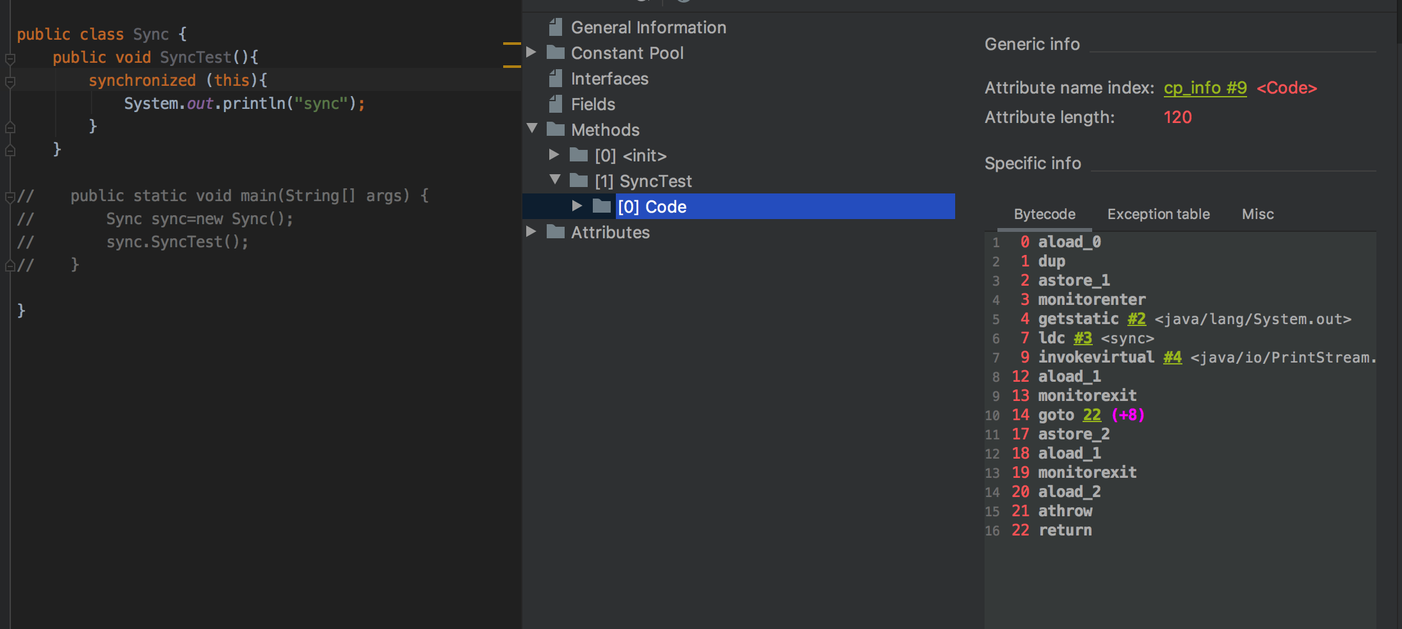1402x629 pixels.
Task: Open the Misc tab
Action: click(x=1257, y=214)
